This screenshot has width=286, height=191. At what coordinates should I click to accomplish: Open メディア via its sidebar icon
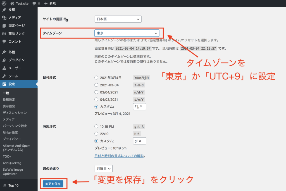[4, 18]
